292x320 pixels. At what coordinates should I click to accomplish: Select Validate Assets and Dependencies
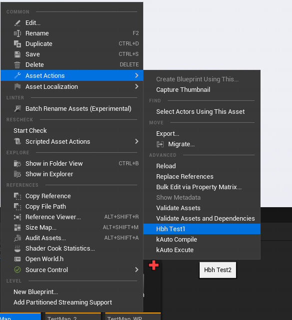pos(206,219)
